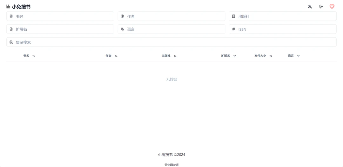Image resolution: width=343 pixels, height=167 pixels.
Task: Focus the 作者 search input
Action: coord(171,16)
